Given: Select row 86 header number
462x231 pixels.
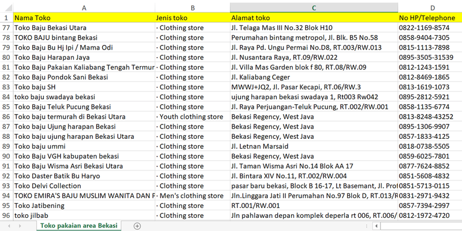Looking at the screenshot, I should 6,117.
